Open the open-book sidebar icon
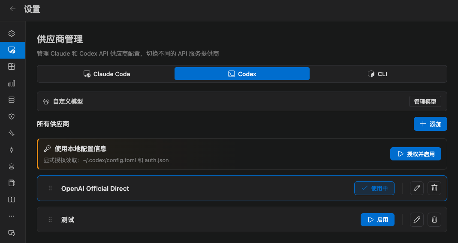458x243 pixels. pos(12,200)
